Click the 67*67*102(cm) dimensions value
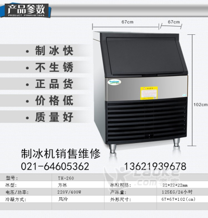This screenshot has width=208, height=218. 178,199
